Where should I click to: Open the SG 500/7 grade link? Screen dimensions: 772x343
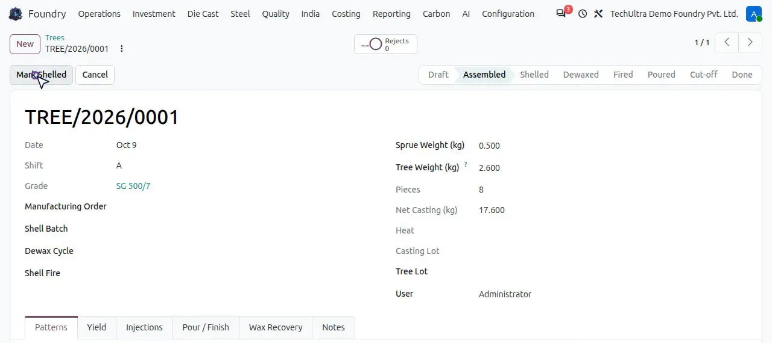(133, 186)
